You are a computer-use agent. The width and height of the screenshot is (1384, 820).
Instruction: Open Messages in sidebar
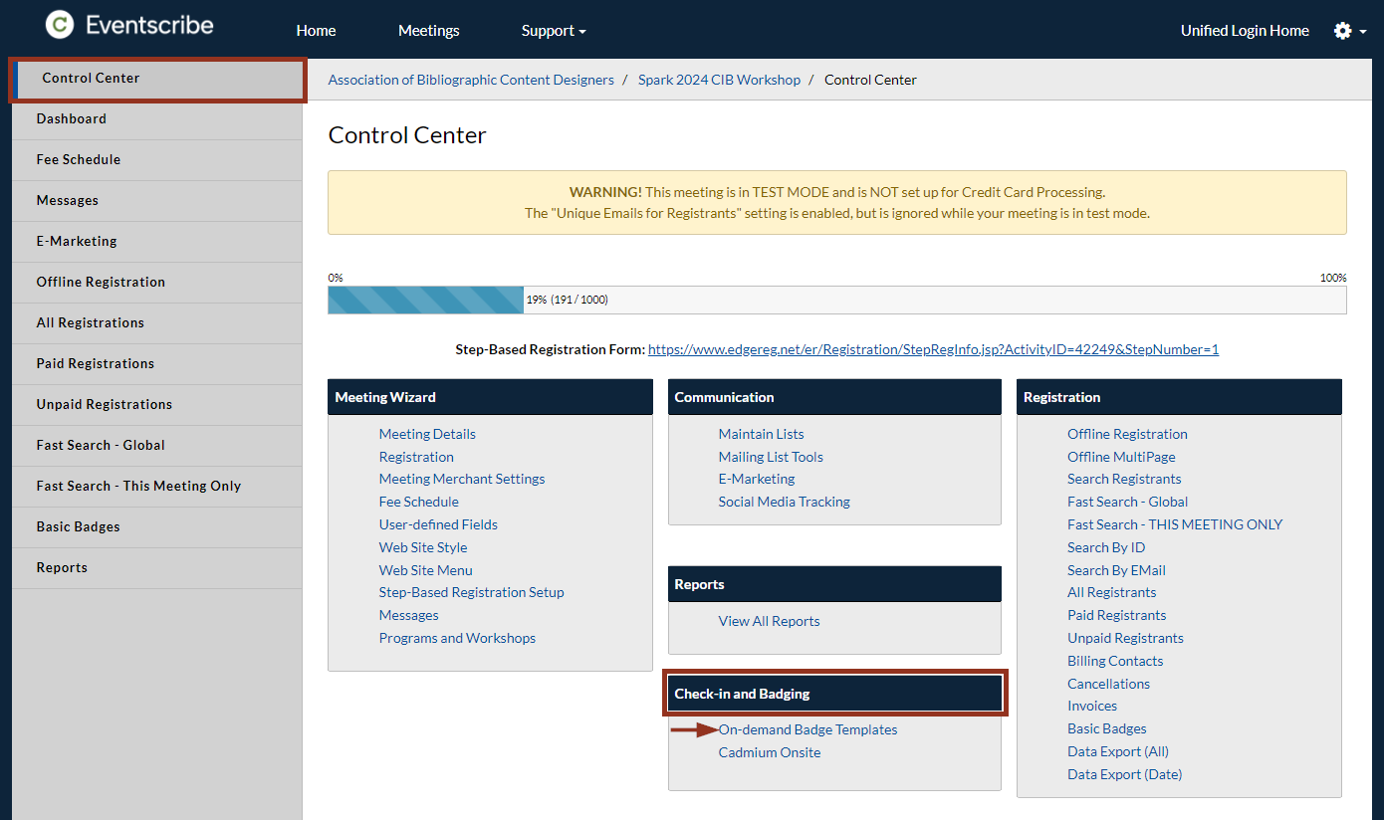[157, 201]
